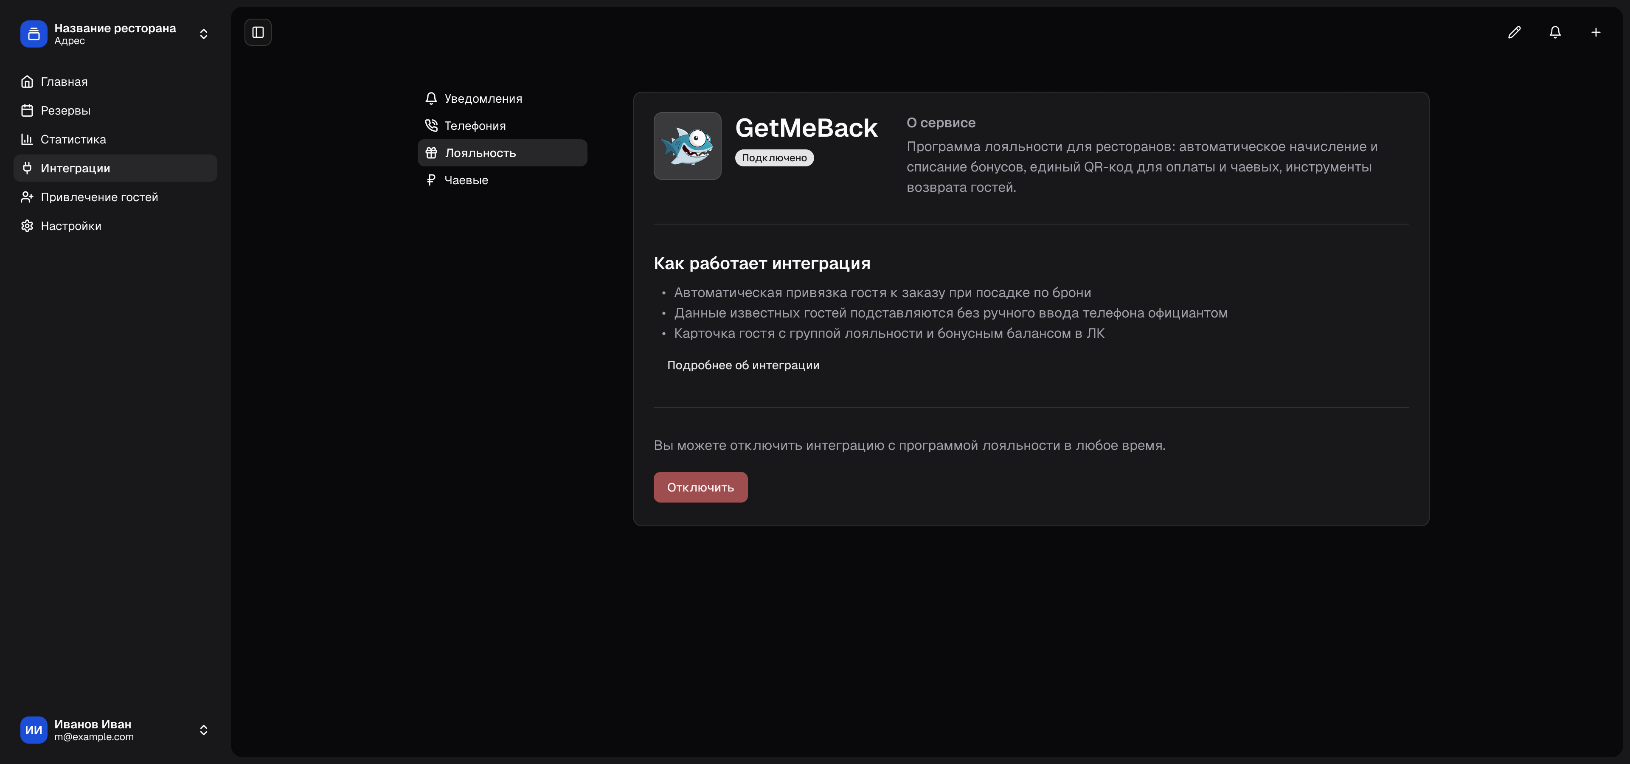1630x764 pixels.
Task: Click the Иванов Иван user name
Action: tap(93, 724)
